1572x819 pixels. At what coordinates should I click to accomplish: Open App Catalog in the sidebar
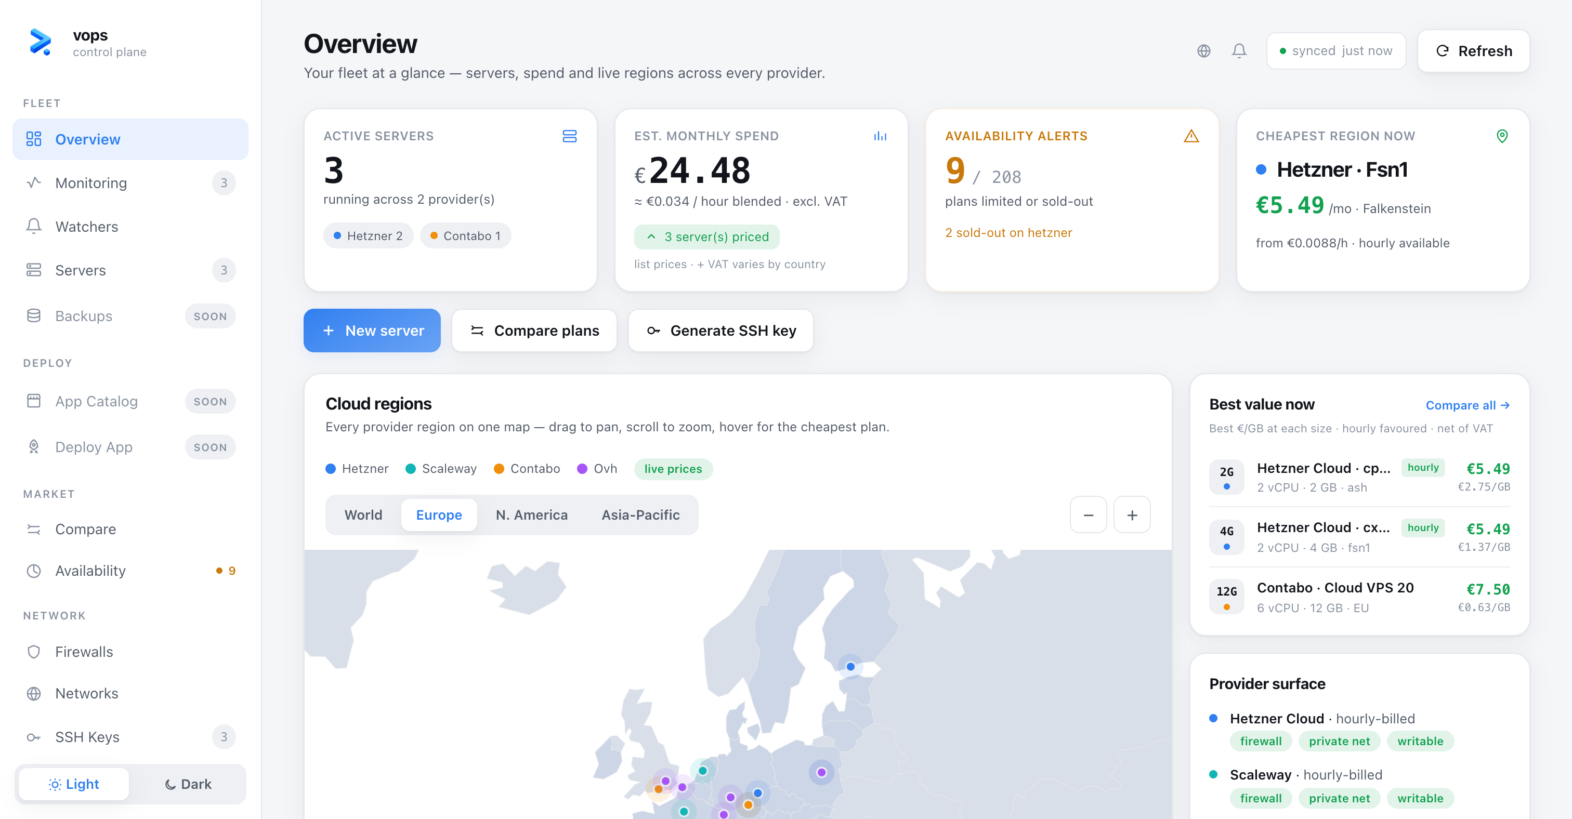click(x=130, y=401)
